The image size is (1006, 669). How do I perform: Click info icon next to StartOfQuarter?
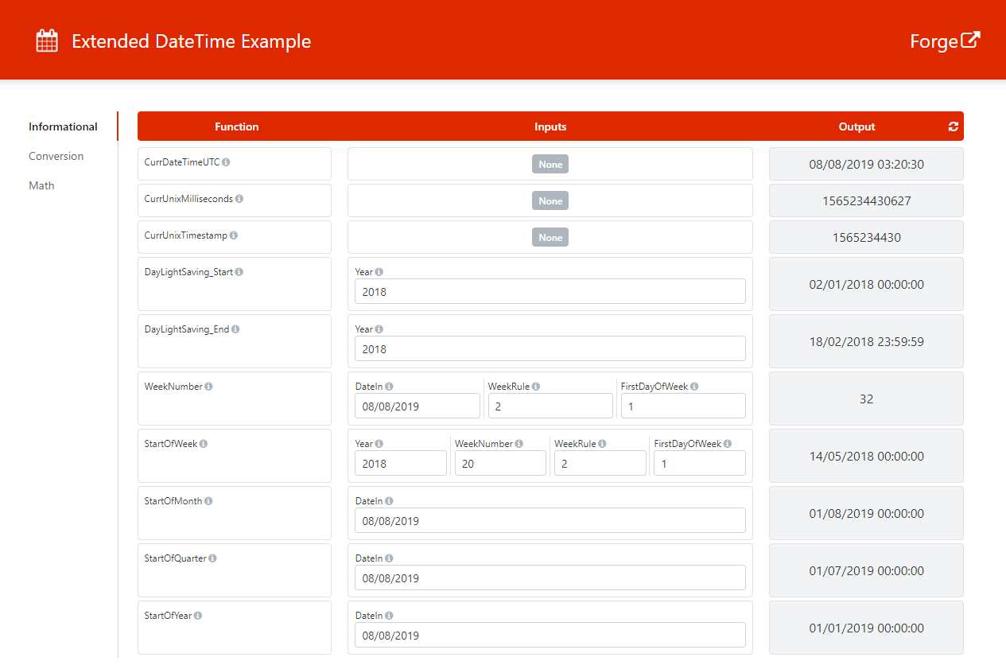[212, 558]
